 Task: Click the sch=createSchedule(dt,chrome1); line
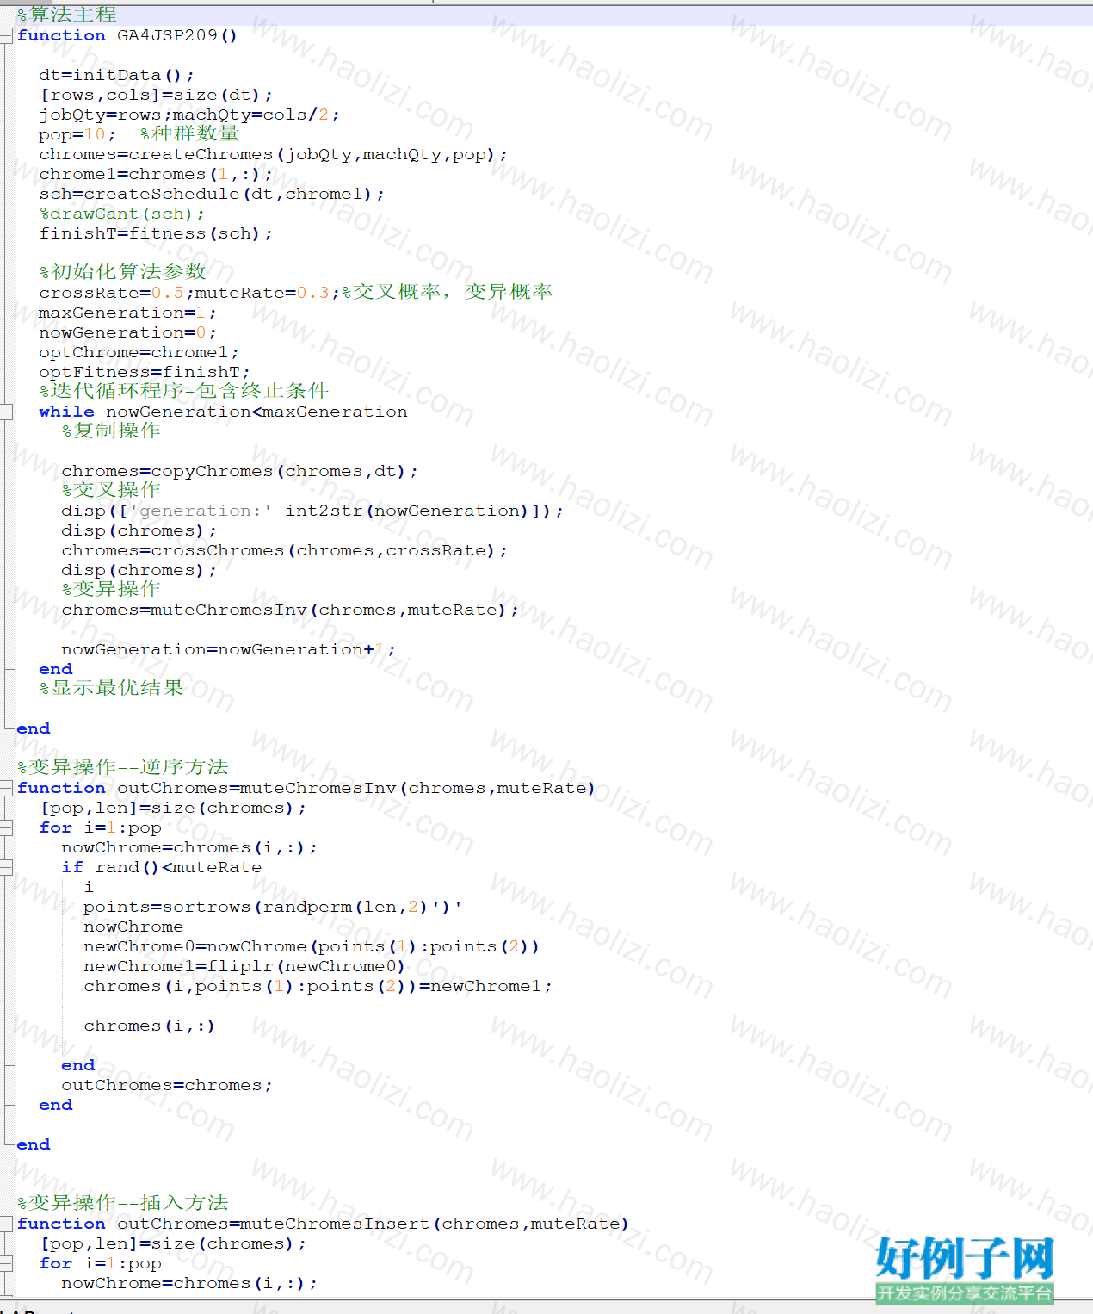click(212, 194)
